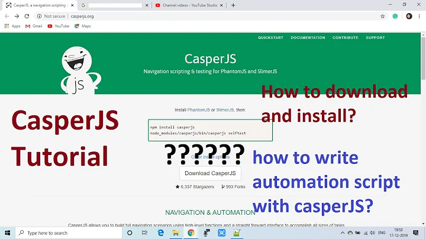Open Task View on the taskbar
426x239 pixels.
pyautogui.click(x=144, y=232)
